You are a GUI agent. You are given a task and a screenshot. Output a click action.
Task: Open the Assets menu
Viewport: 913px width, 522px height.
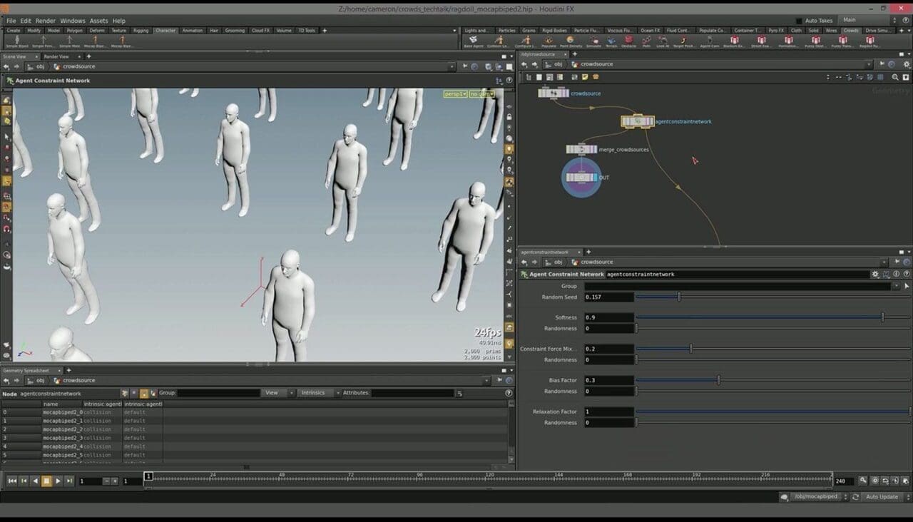(x=99, y=21)
